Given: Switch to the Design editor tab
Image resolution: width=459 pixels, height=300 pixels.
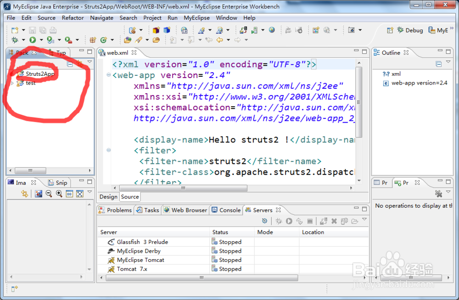Looking at the screenshot, I should click(108, 197).
